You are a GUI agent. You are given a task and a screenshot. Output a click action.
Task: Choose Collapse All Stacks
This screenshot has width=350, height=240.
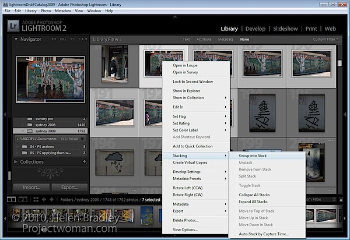267,195
